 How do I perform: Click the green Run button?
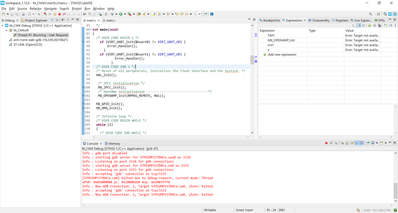point(121,14)
